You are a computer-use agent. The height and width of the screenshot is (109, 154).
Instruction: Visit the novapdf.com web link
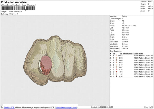(x=66, y=107)
